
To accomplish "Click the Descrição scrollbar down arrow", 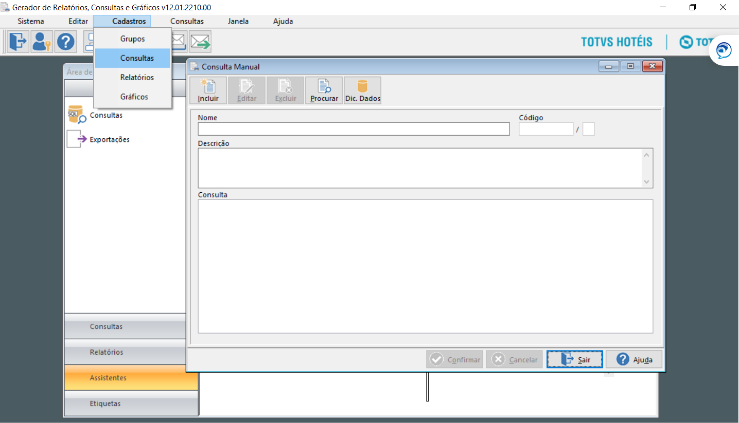I will click(647, 182).
